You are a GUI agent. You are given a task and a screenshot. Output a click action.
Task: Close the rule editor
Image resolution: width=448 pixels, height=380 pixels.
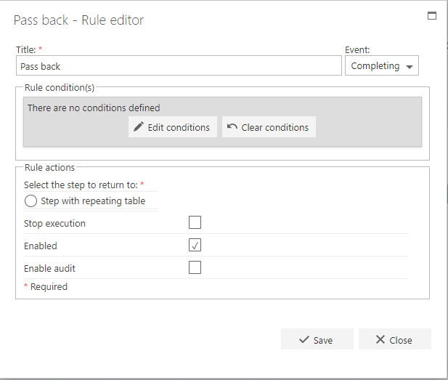(x=395, y=339)
